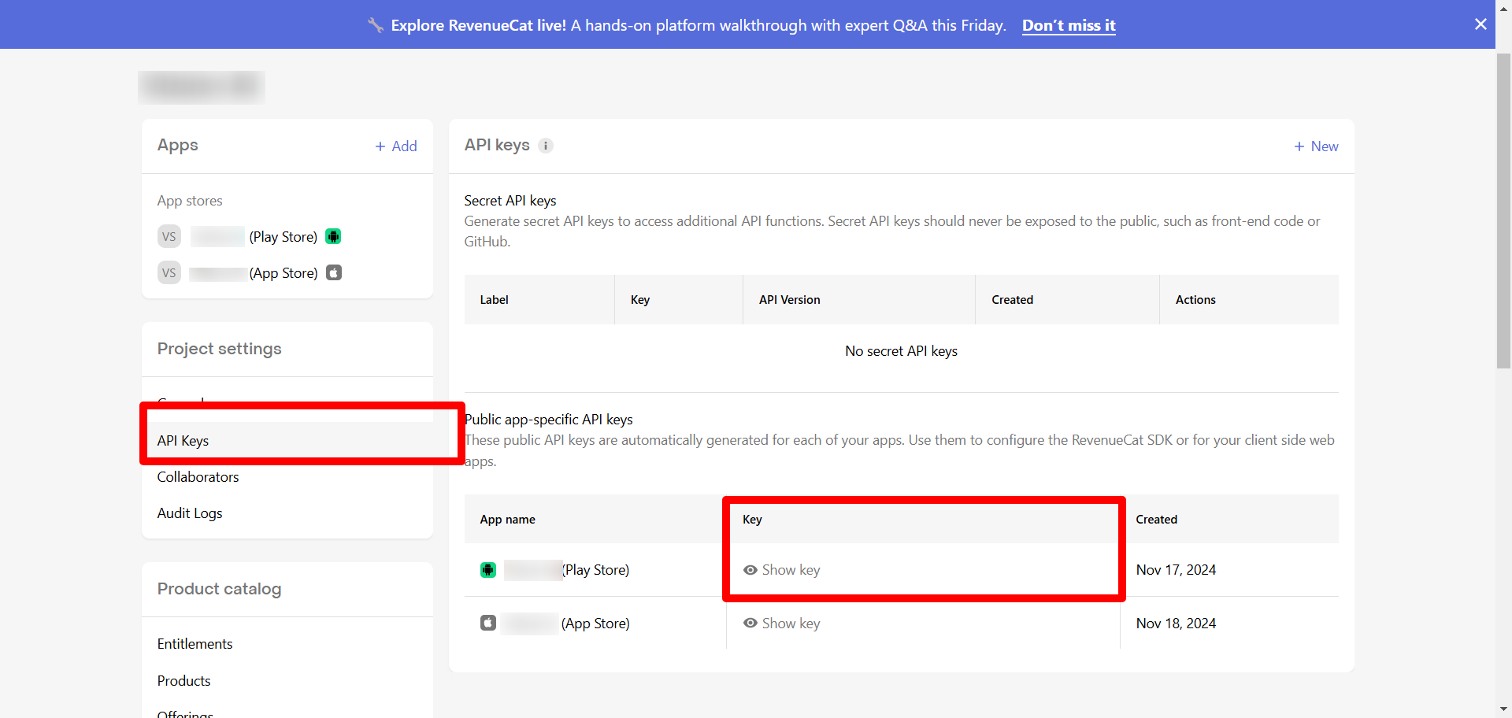Click the VS avatar for Play Store app

point(169,236)
